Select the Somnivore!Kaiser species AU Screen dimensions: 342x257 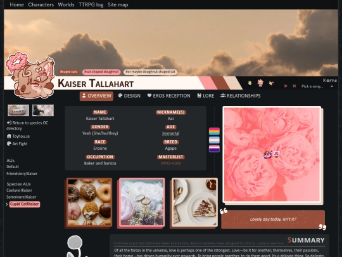21,197
